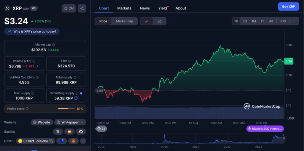Select the line chart view icon
This screenshot has height=151, width=304.
click(x=147, y=21)
